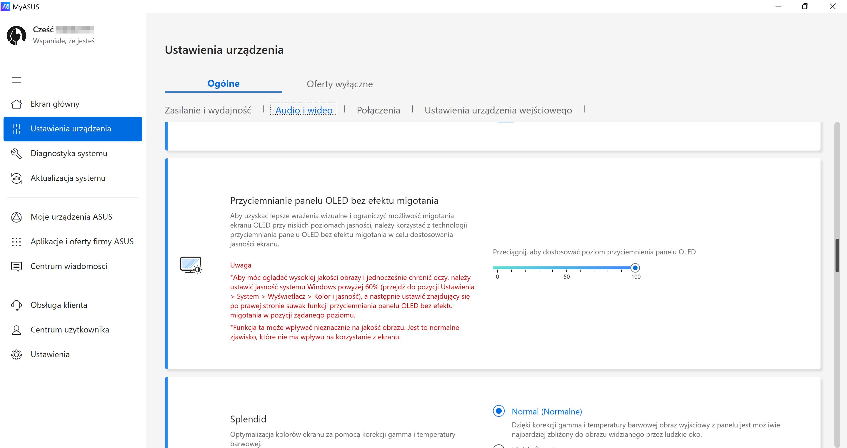847x448 pixels.
Task: Click the Przyciemnianie panelu OLED heading
Action: [334, 200]
